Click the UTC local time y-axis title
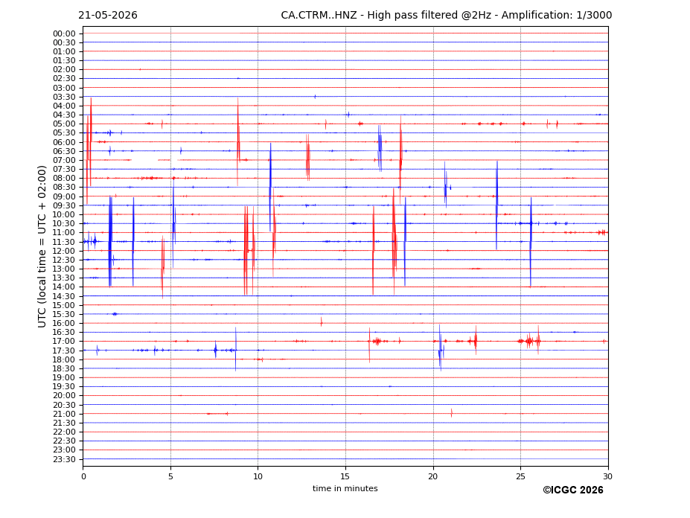Viewport: 690px width, 518px height. click(42, 246)
